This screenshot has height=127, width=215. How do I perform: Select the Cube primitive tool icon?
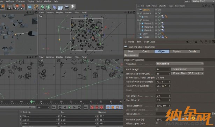pyautogui.click(x=30, y=7)
